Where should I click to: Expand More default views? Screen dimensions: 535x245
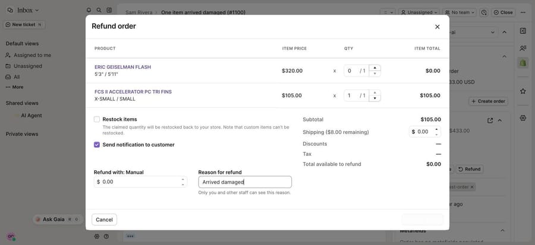click(15, 87)
